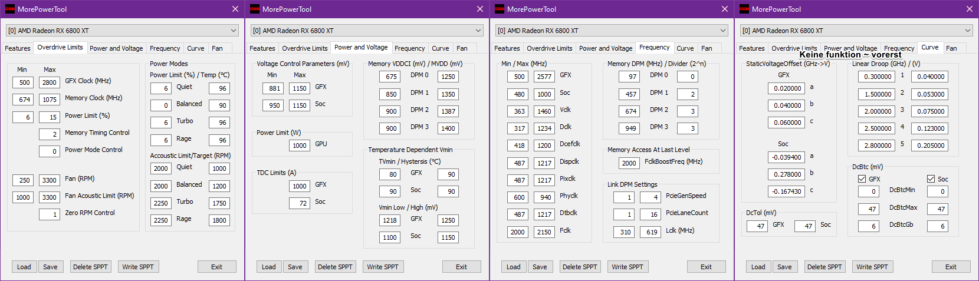
Task: Click the MorePowerTool app icon in the Overdrive Limits window
Action: [x=9, y=9]
